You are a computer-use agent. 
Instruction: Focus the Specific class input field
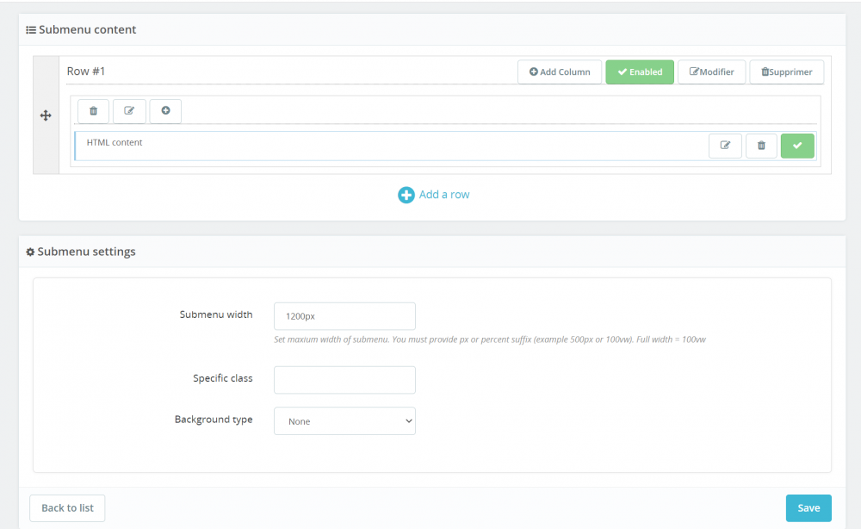pyautogui.click(x=345, y=380)
